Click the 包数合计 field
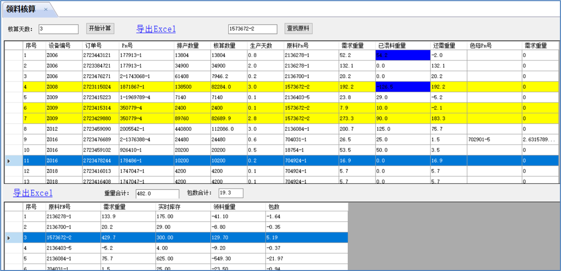The width and height of the screenshot is (561, 271). coord(230,194)
